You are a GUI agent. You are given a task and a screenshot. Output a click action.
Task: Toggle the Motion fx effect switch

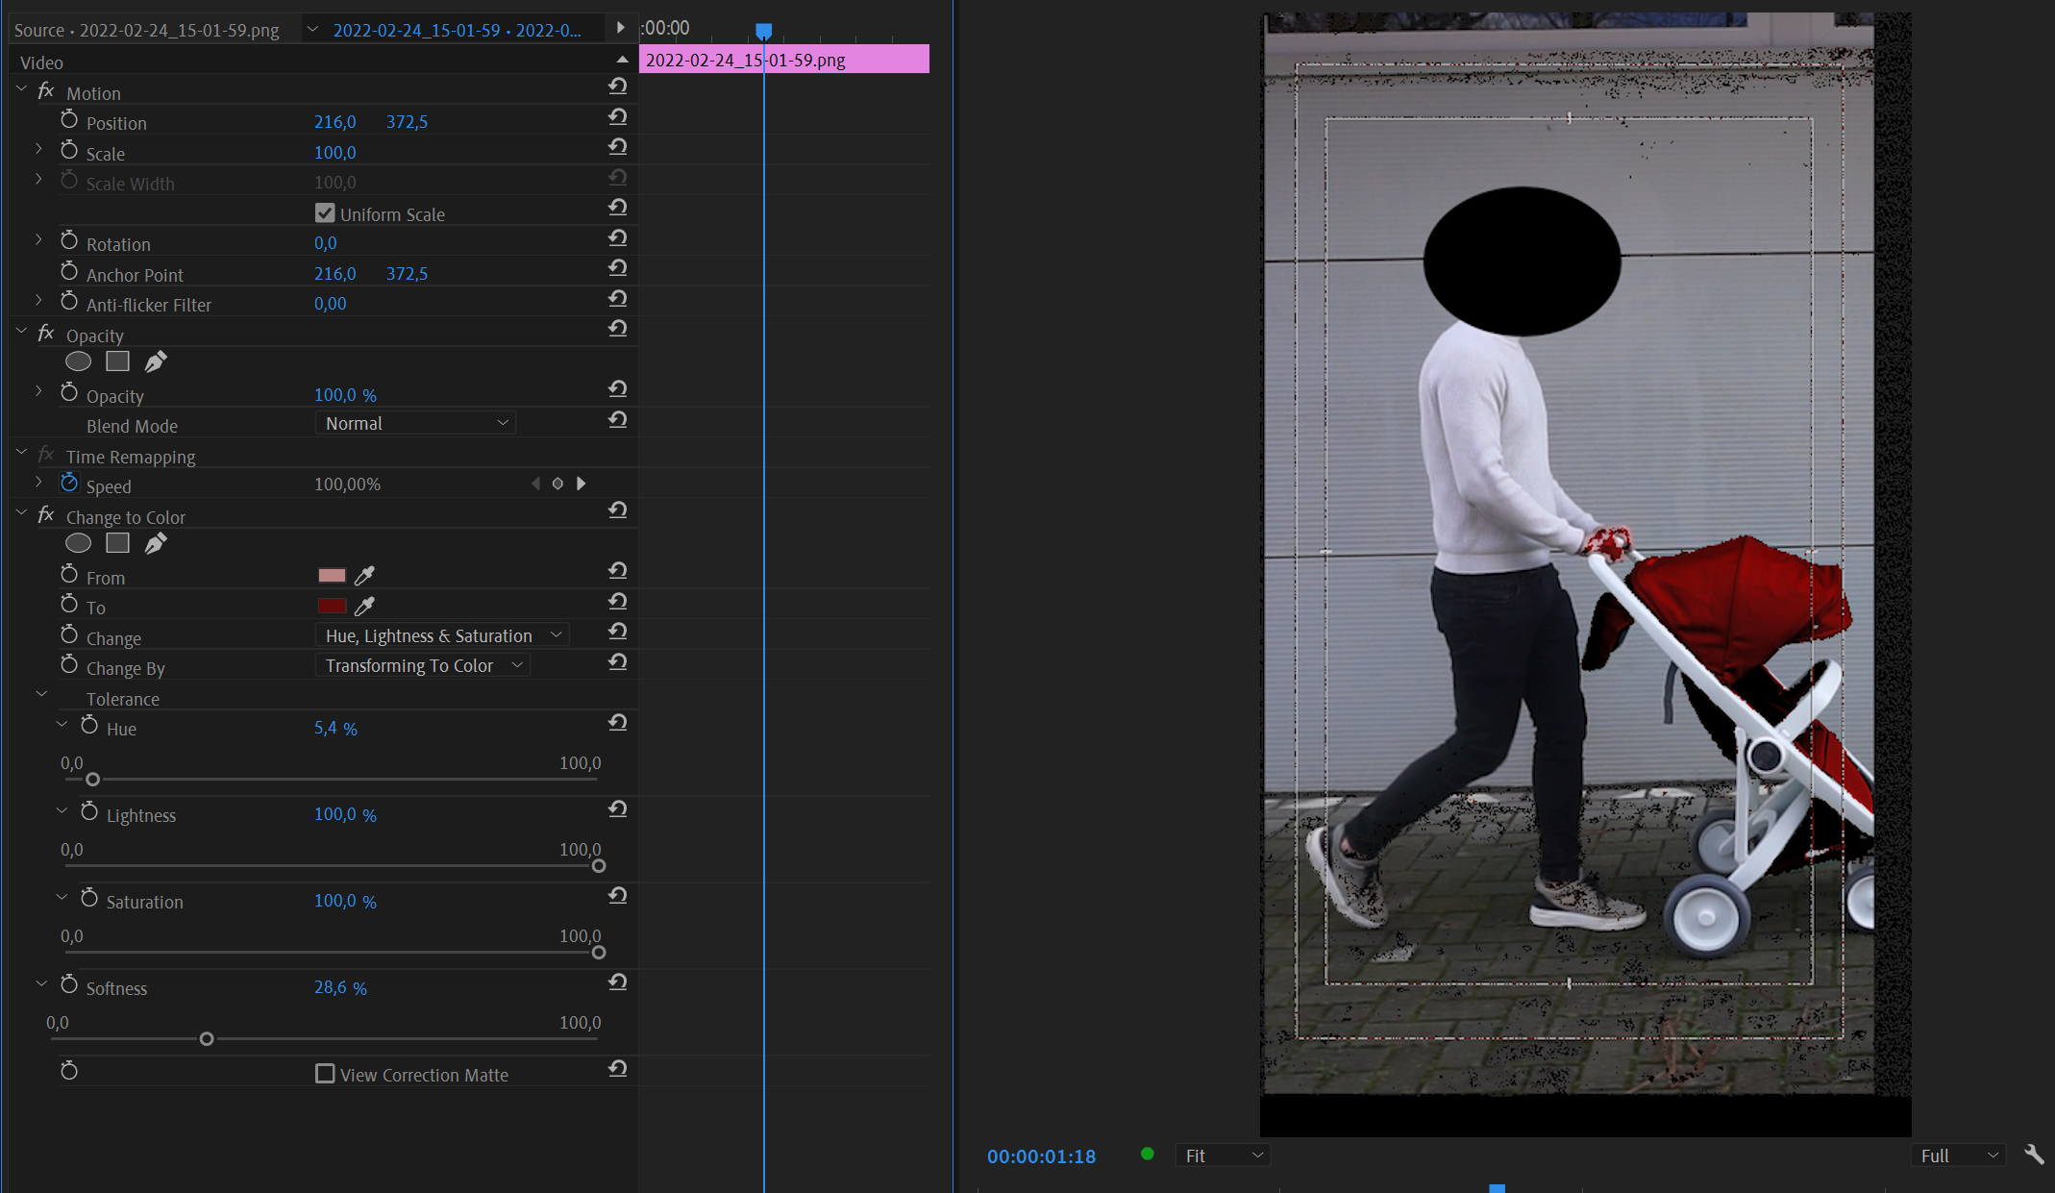45,91
